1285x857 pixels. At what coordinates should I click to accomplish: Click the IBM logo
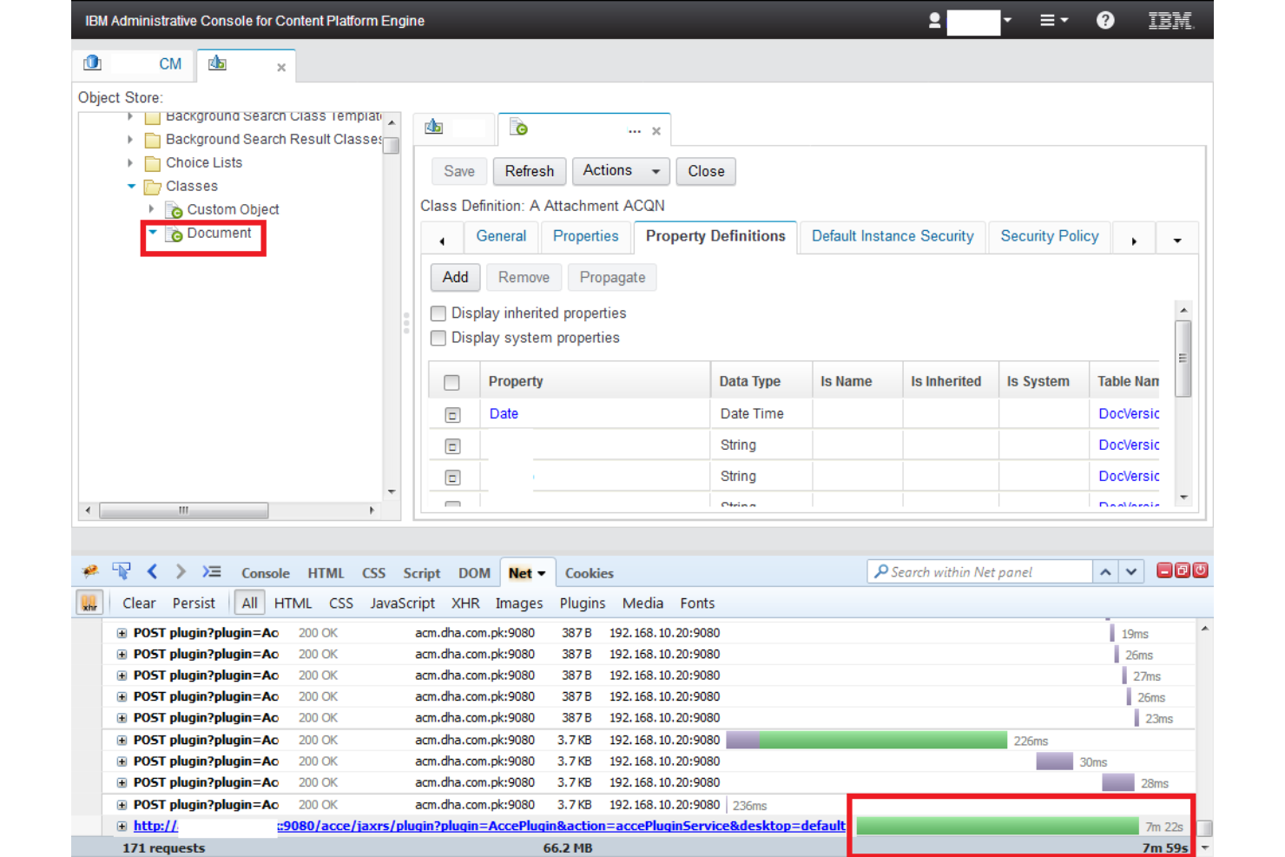click(1170, 20)
